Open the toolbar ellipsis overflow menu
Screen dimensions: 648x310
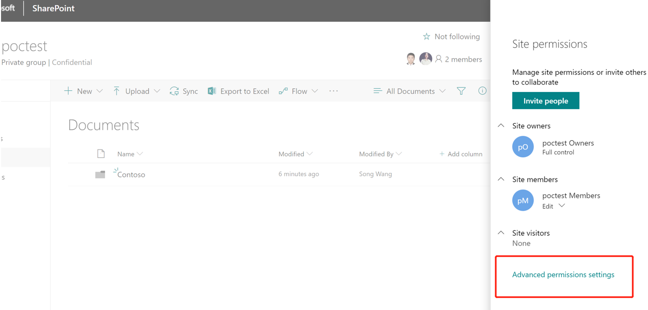click(333, 91)
